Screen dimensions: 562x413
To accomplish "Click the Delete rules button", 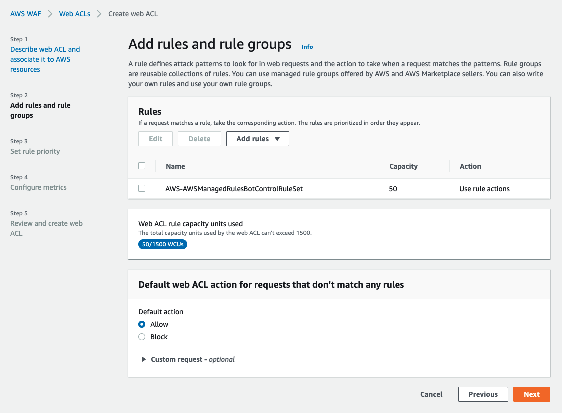I will (199, 139).
